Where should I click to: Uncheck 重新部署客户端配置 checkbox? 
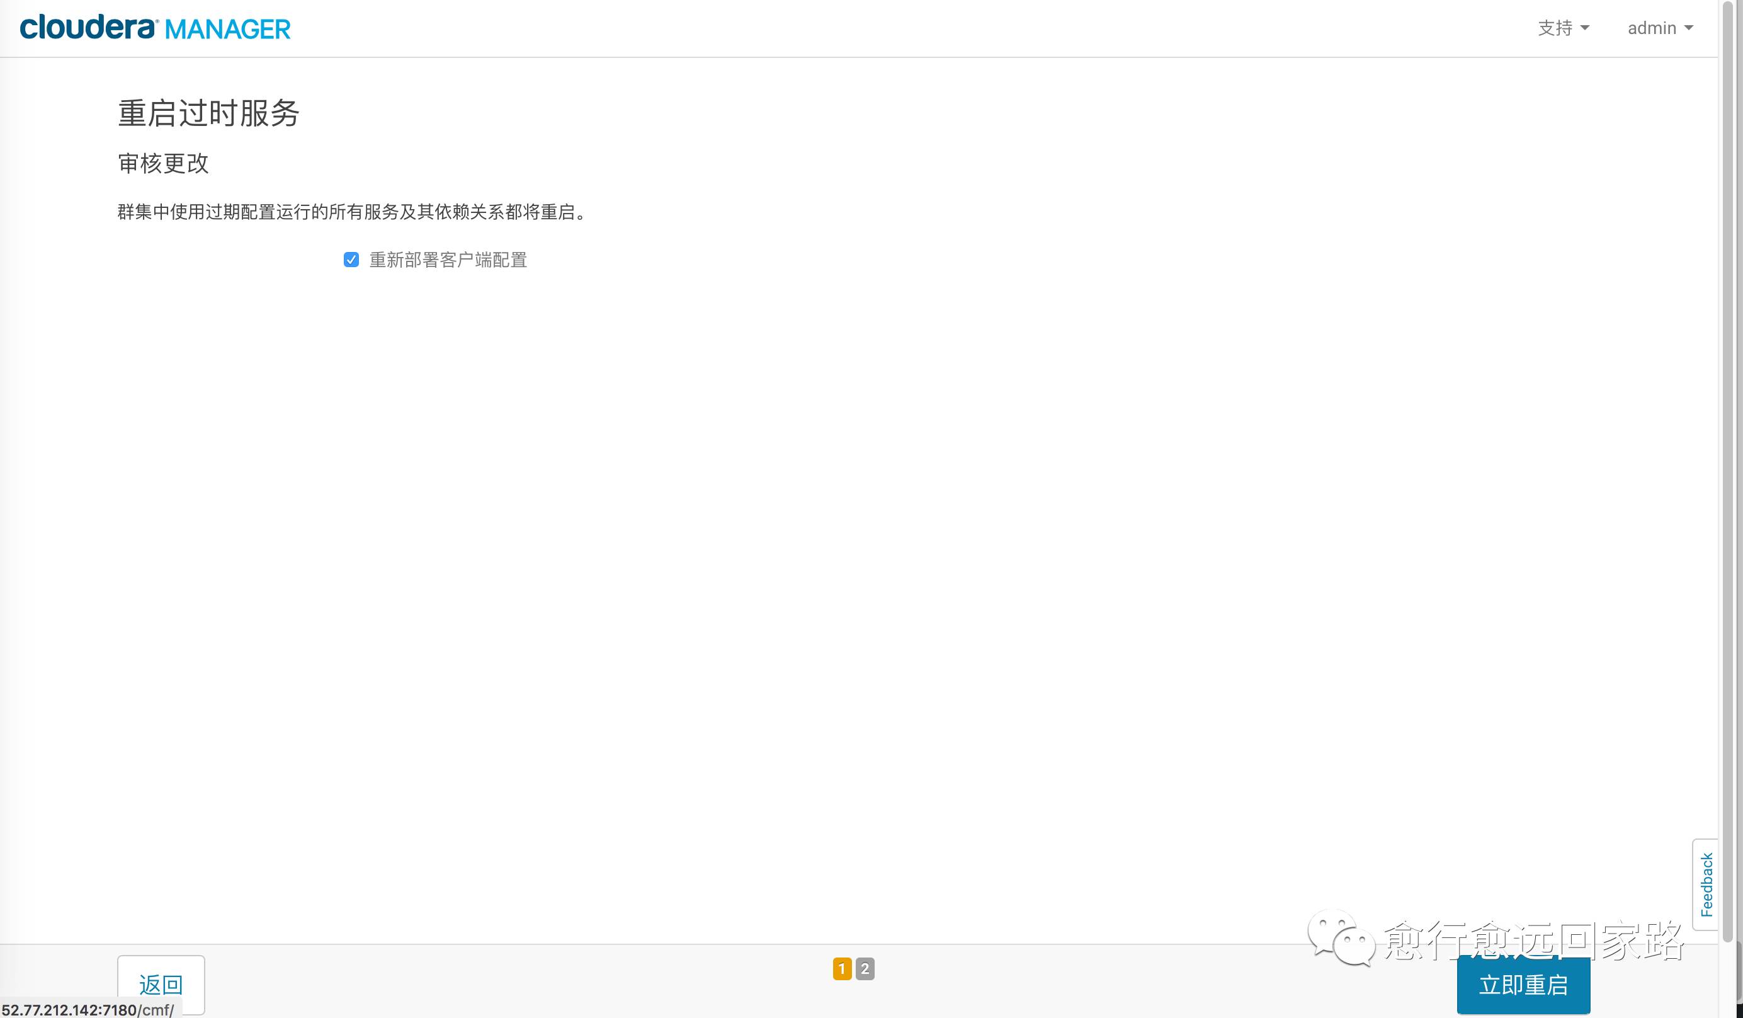coord(351,260)
